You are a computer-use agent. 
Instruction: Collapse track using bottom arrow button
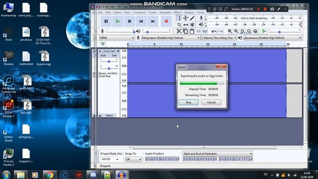(x=100, y=115)
